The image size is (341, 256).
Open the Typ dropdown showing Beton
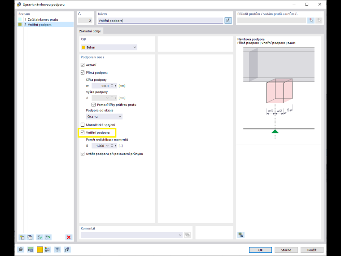109,47
